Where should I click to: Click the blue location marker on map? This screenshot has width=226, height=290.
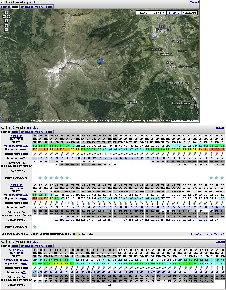pyautogui.click(x=100, y=61)
